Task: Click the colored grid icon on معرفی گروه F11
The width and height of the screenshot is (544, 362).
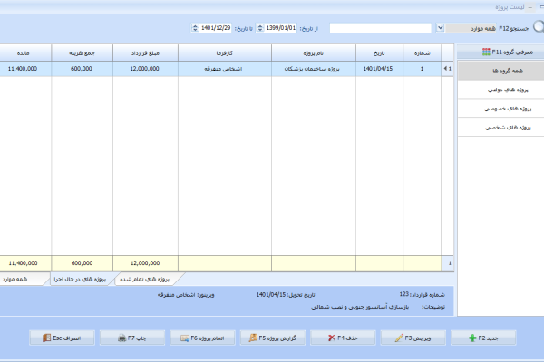Action: point(486,52)
